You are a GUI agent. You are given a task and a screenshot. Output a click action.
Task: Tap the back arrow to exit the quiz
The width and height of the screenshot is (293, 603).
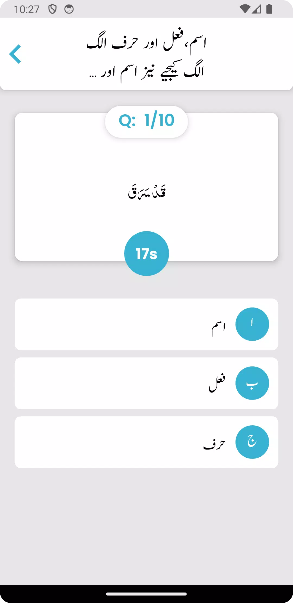[x=15, y=54]
